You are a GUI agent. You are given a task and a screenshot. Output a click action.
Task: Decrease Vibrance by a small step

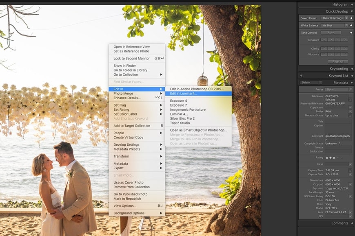pos(331,54)
